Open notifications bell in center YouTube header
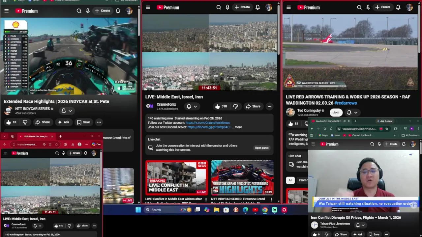The image size is (422, 237). (257, 7)
